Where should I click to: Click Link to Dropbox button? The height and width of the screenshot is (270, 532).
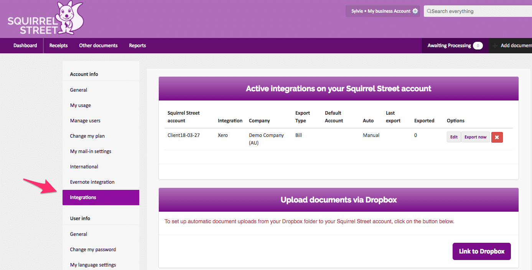482,251
